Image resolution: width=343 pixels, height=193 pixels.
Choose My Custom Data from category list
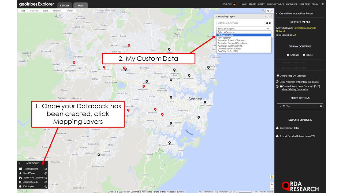pos(244,35)
